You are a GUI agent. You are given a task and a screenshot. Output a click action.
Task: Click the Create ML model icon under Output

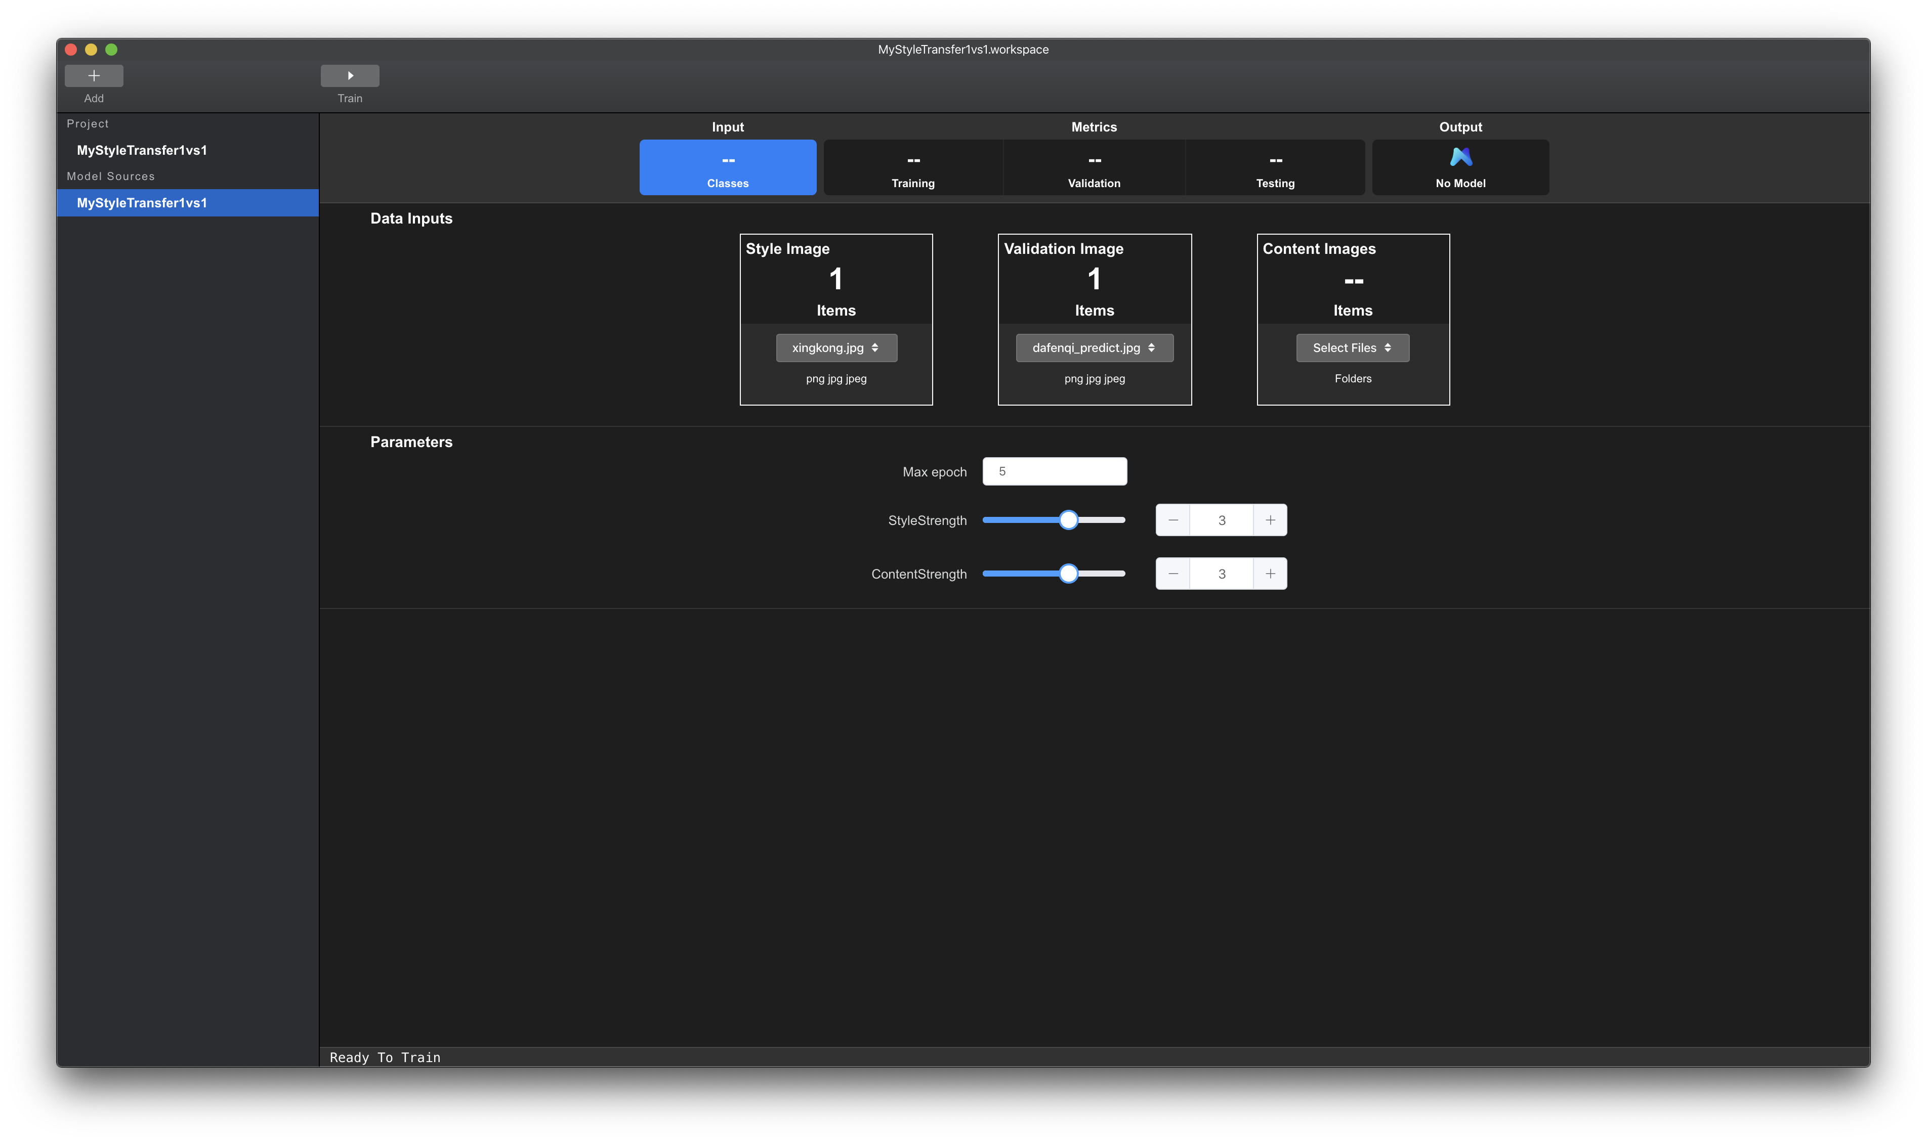coord(1460,158)
